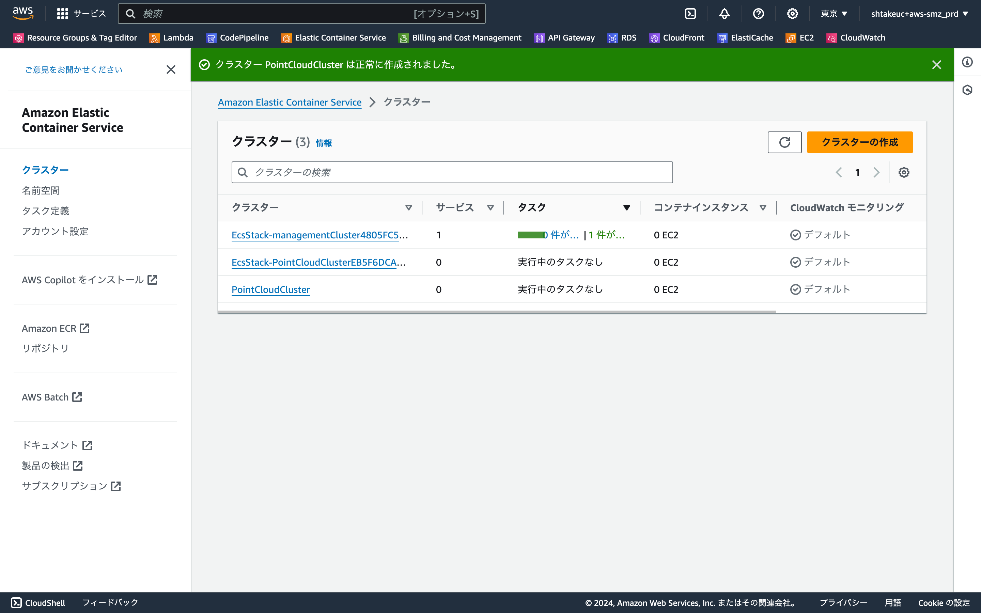Open the ElastiCache favorites shortcut
Screen dimensions: 981x613
coord(745,38)
